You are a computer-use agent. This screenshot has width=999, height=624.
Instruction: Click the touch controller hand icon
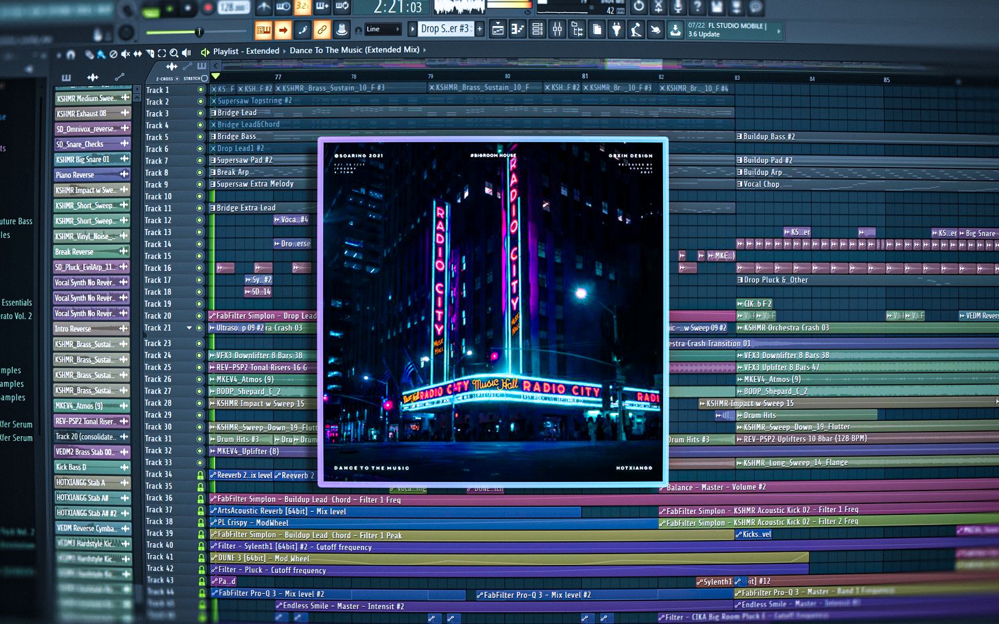656,29
